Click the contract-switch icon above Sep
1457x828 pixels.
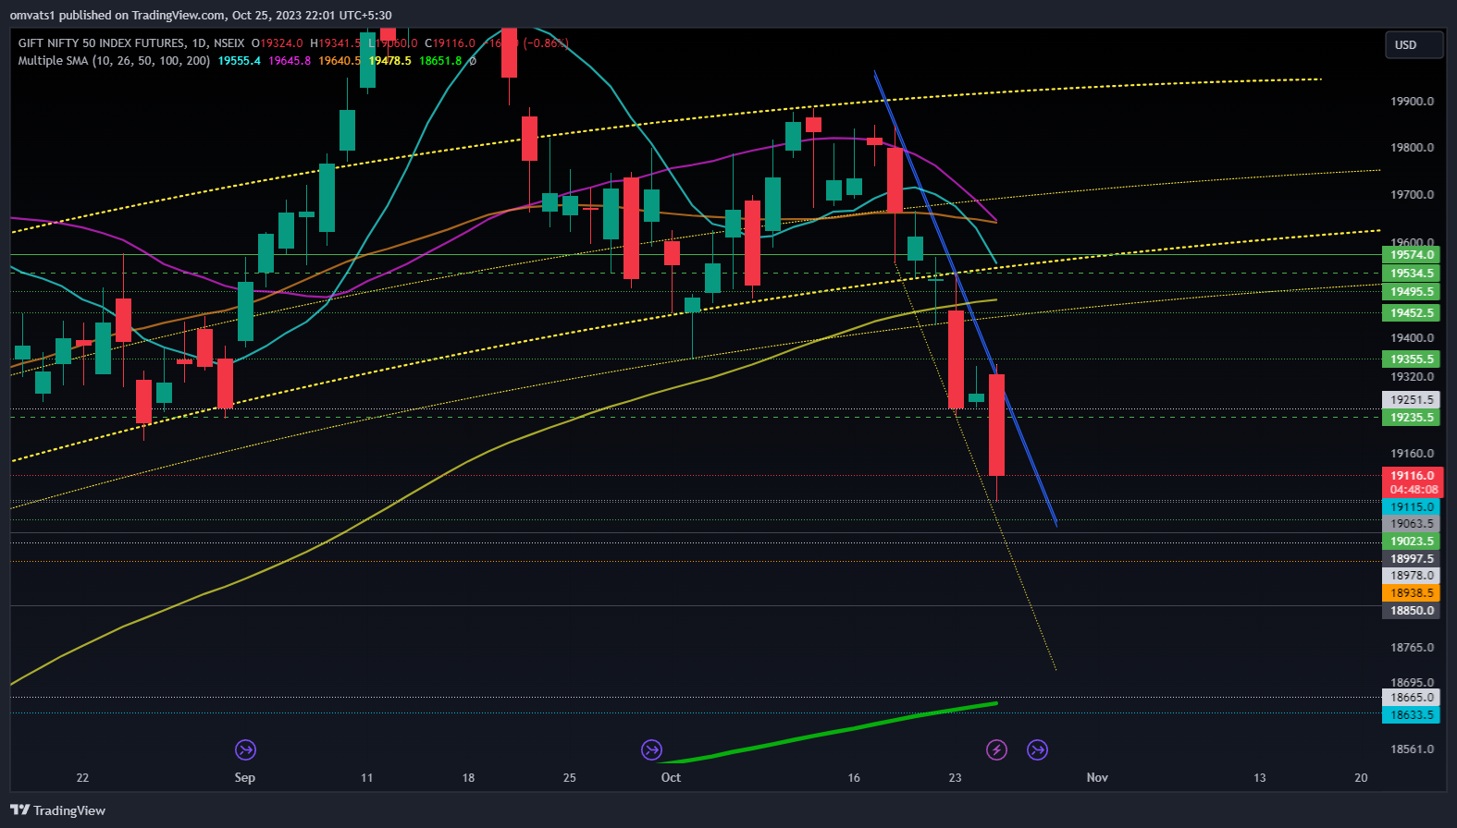(245, 749)
